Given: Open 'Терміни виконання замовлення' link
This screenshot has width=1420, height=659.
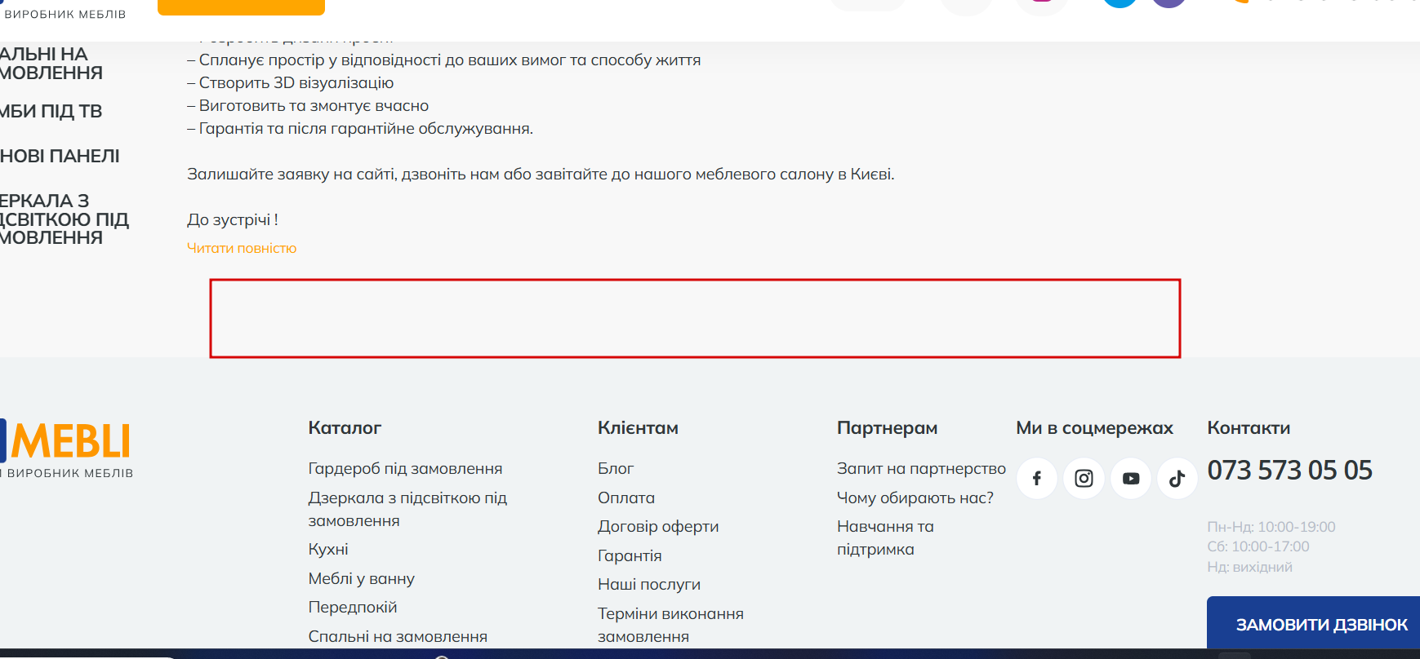Looking at the screenshot, I should 670,625.
